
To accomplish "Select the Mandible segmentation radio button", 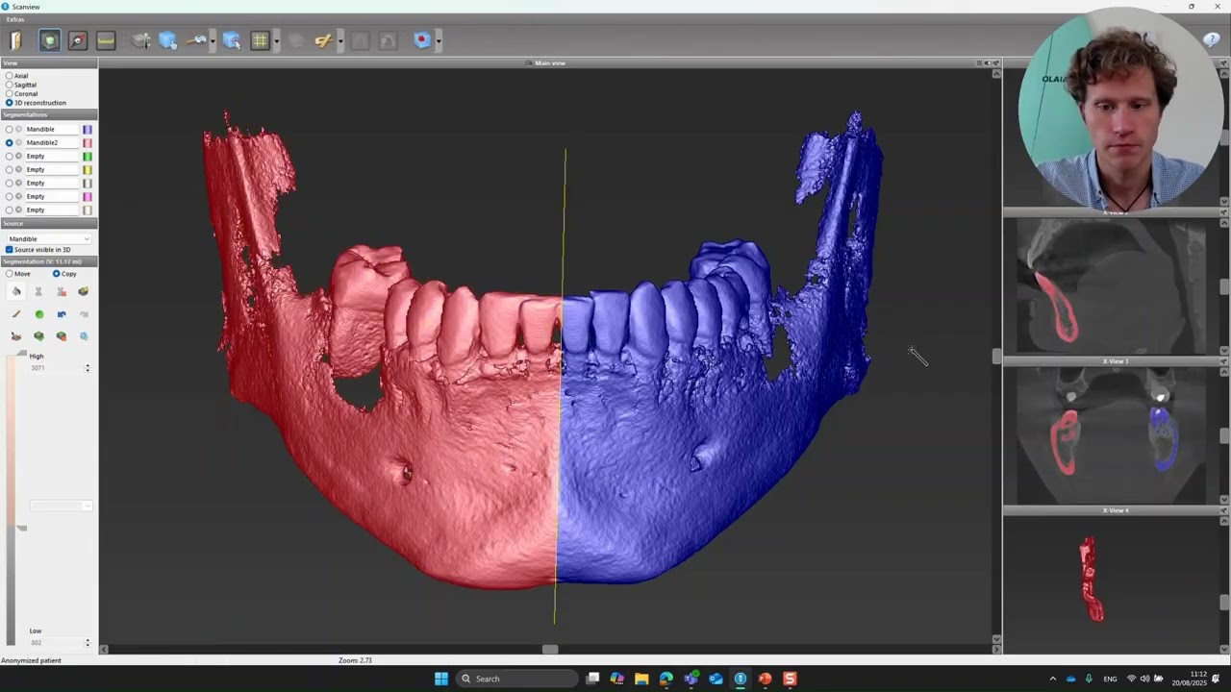I will coord(10,129).
